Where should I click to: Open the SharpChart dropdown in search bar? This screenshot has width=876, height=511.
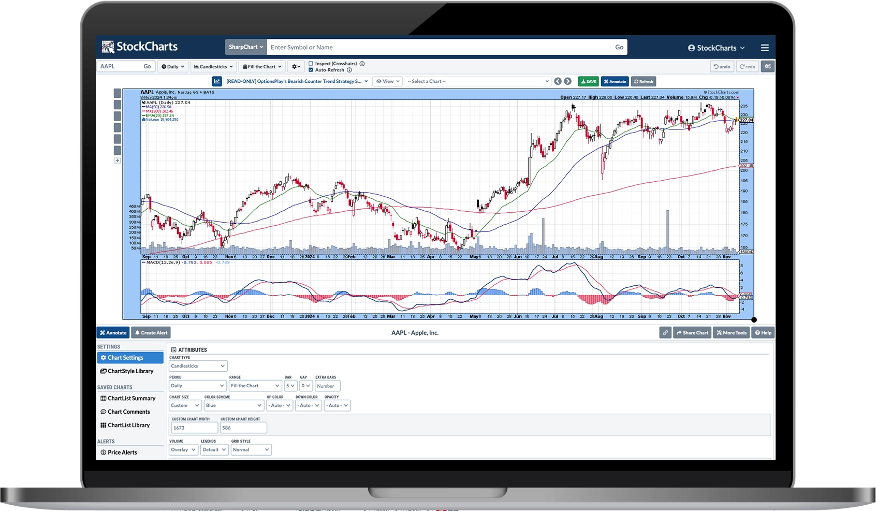point(246,47)
